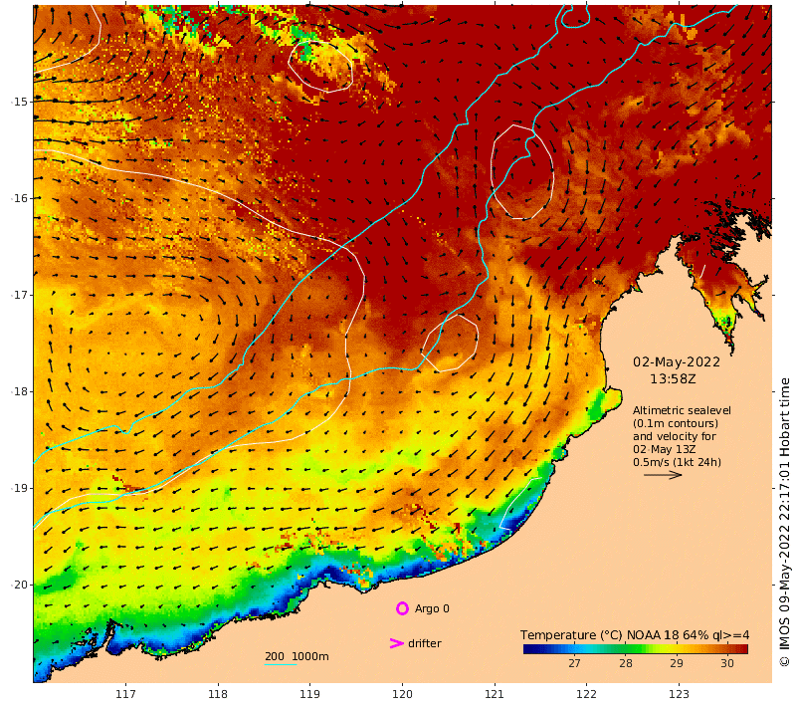Click the longitude 119 axis label

point(309,694)
